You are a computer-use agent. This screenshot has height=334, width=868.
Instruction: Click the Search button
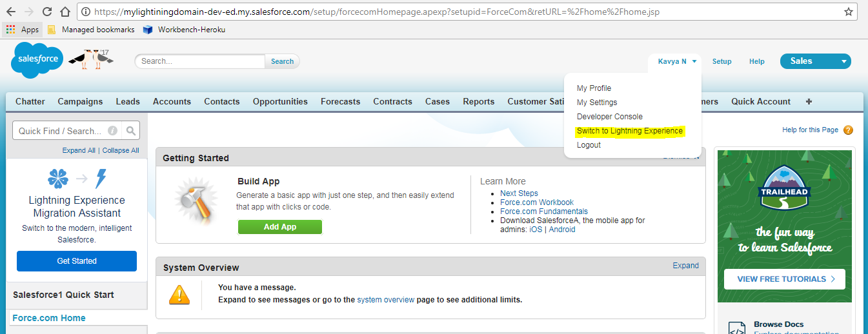(282, 61)
